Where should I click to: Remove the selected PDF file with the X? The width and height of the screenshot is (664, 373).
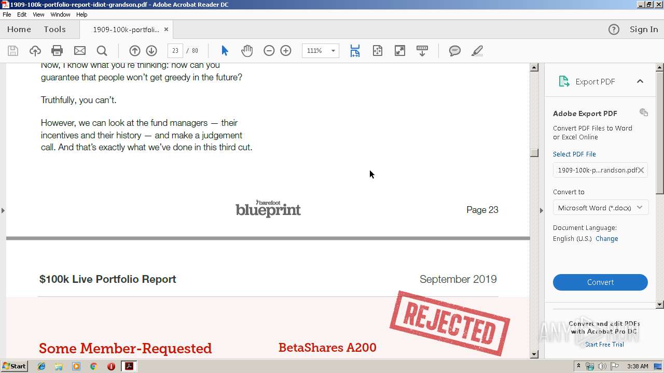point(641,170)
